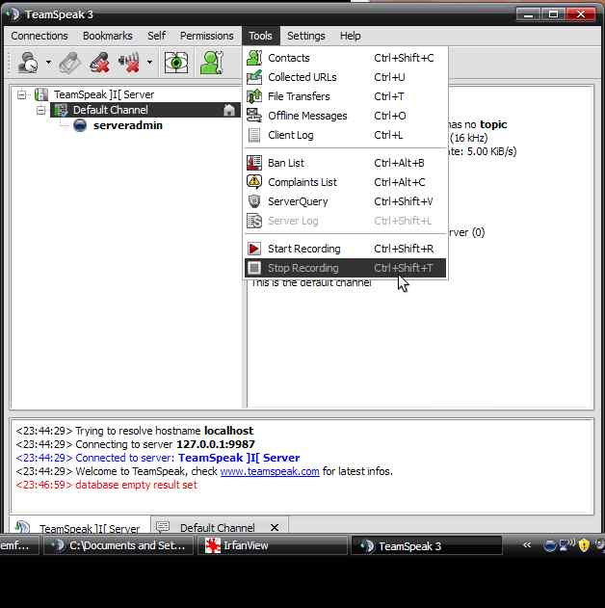Click the green contacts toolbar icon
The width and height of the screenshot is (605, 608).
pos(212,63)
